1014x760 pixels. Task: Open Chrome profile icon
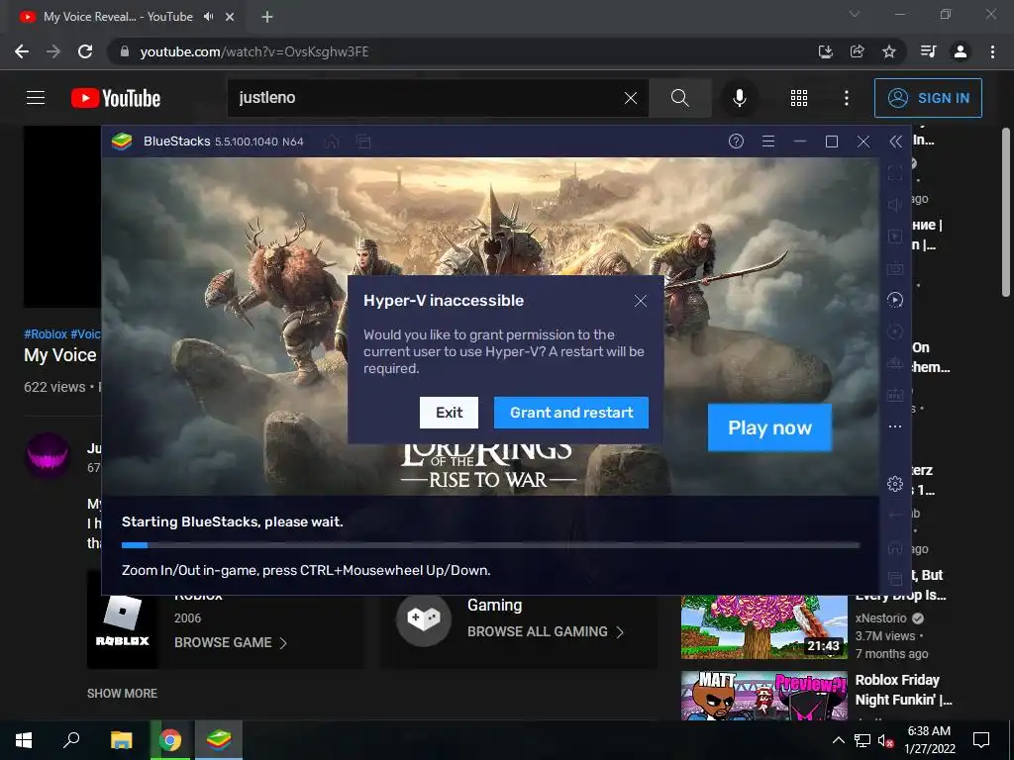click(961, 51)
